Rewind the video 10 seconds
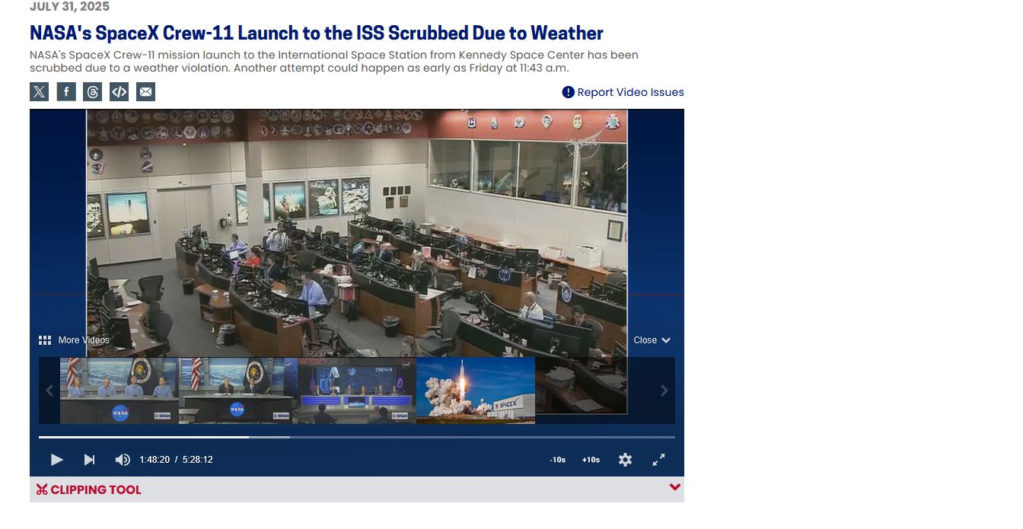The image size is (1023, 529). click(558, 460)
